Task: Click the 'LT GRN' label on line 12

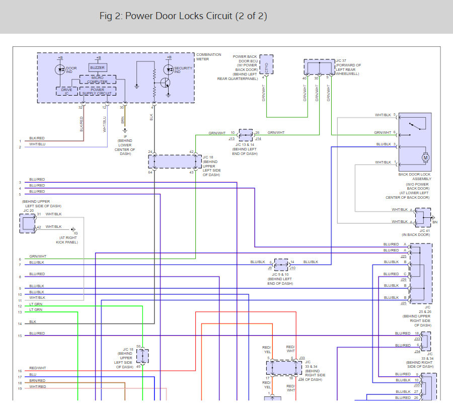Action: (x=36, y=304)
